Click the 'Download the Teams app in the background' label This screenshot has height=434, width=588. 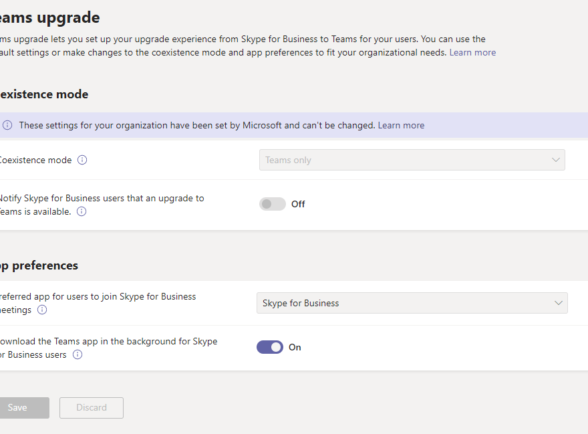(109, 348)
